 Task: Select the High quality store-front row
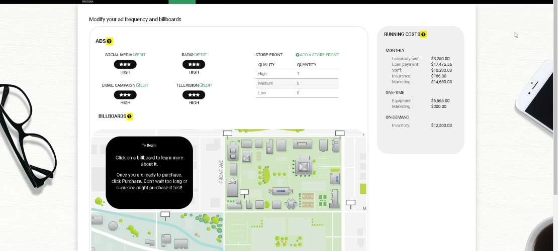tap(297, 74)
